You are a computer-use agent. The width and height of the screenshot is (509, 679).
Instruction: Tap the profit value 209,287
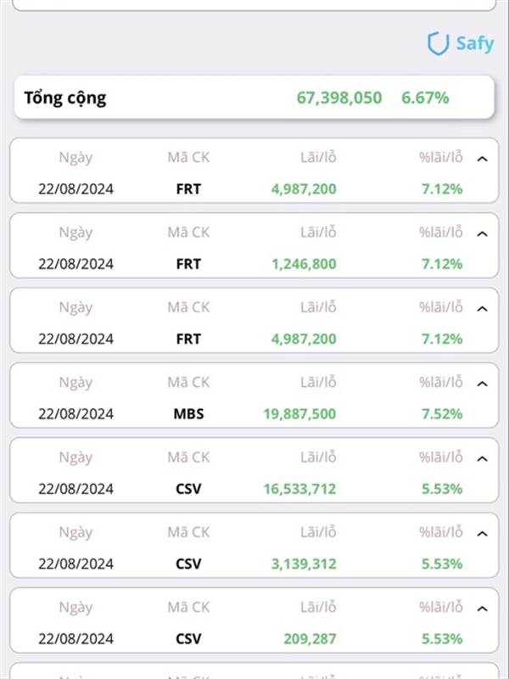point(311,638)
